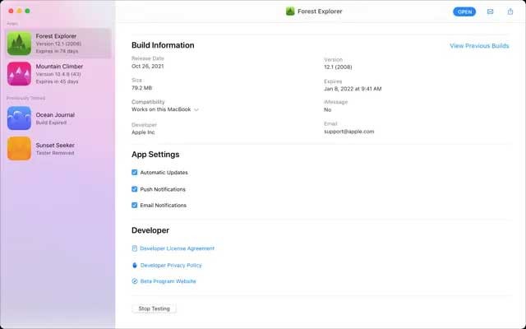Click the Stop Testing button
The image size is (526, 329).
(155, 308)
